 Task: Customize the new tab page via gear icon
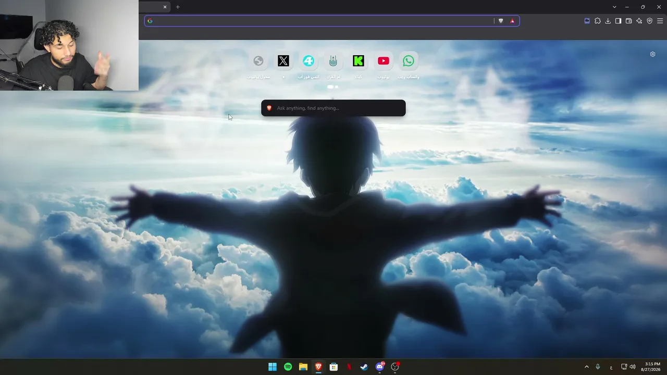(x=652, y=54)
